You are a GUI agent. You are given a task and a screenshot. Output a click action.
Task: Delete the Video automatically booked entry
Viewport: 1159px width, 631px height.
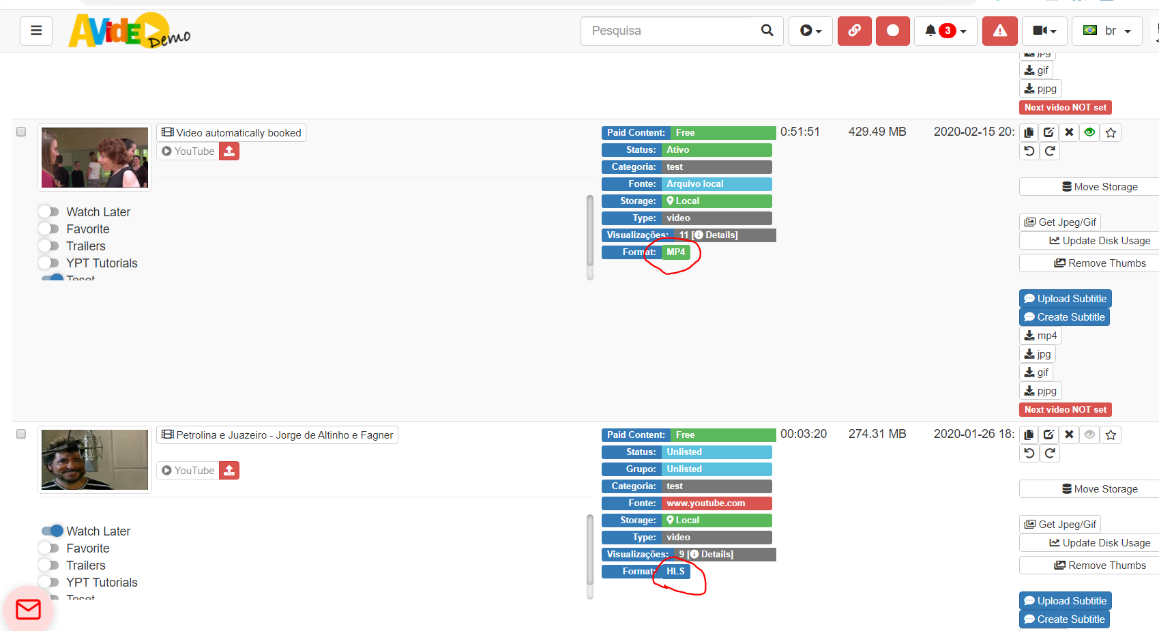pos(1070,132)
